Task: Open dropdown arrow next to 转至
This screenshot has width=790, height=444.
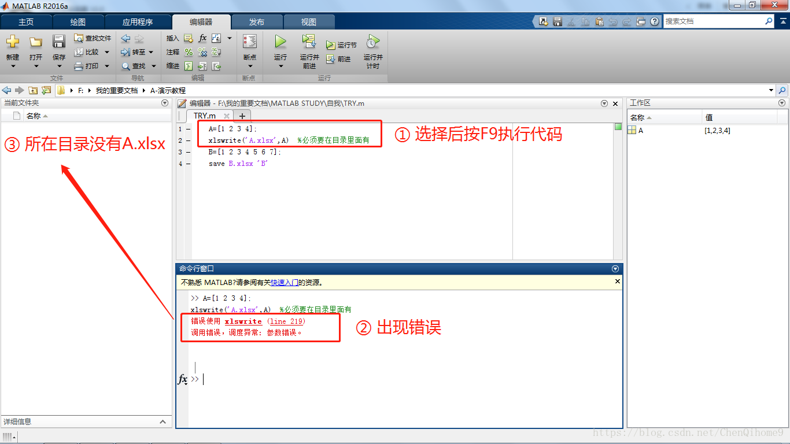Action: [151, 52]
